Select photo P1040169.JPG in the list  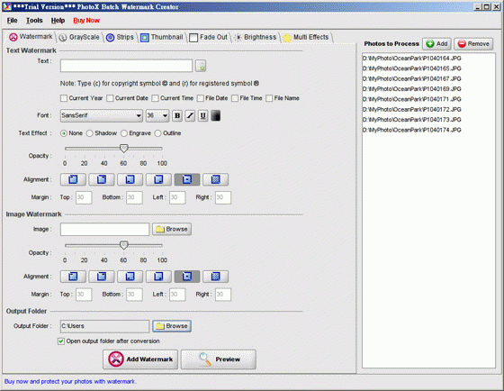(412, 89)
